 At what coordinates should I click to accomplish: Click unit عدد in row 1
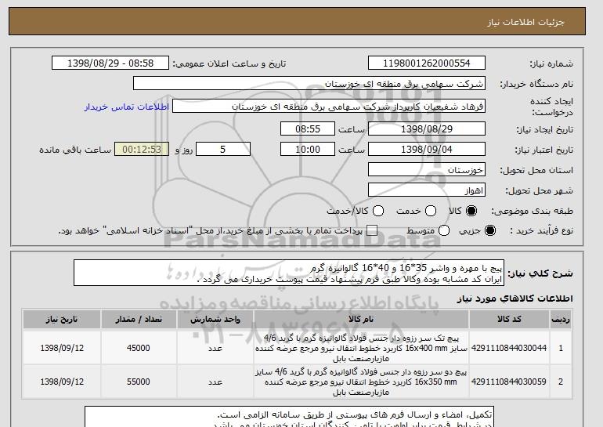tap(215, 348)
